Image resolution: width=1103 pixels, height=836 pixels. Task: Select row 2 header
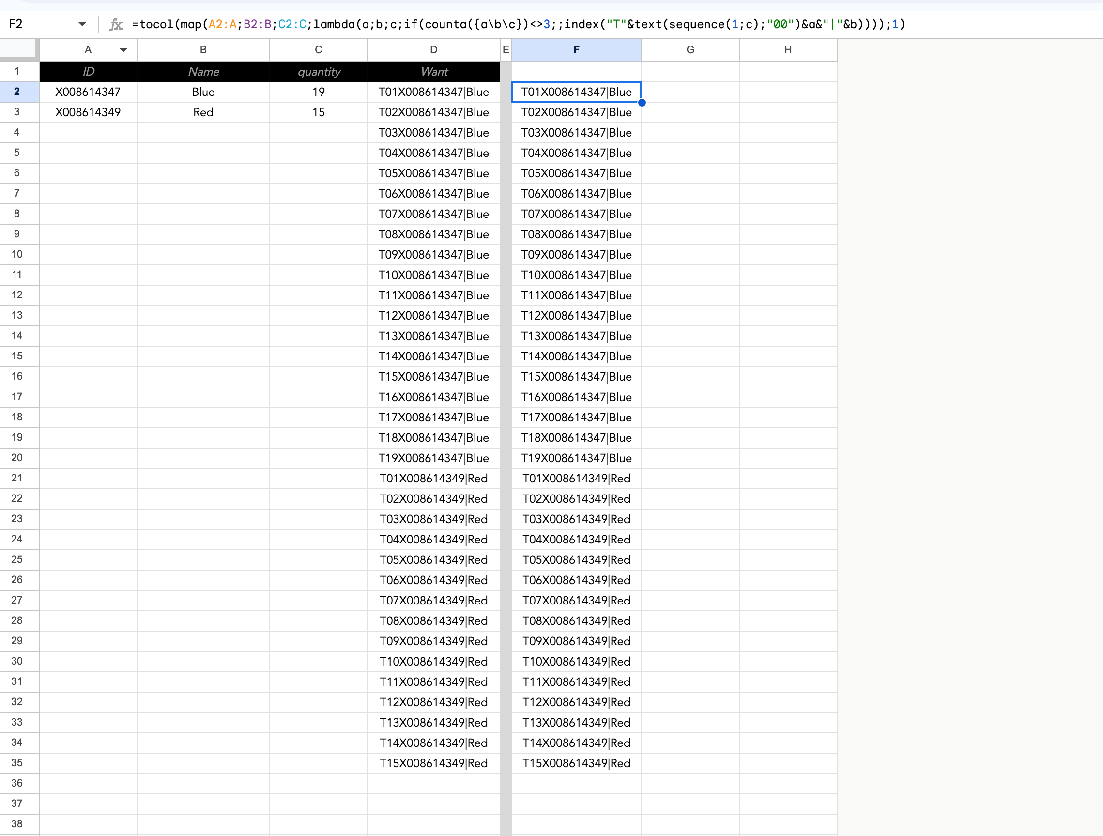[17, 92]
